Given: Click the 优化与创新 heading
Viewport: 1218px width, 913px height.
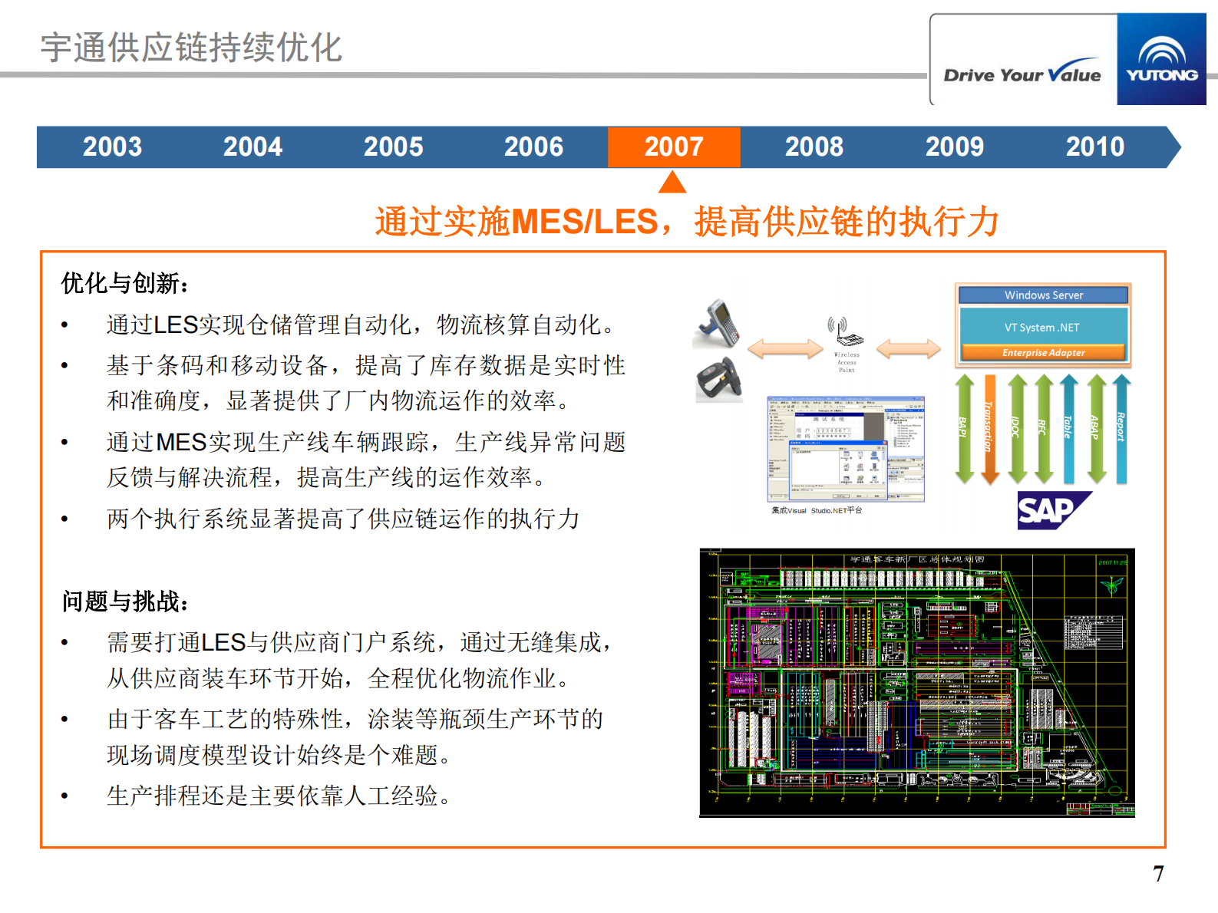Looking at the screenshot, I should click(x=125, y=283).
